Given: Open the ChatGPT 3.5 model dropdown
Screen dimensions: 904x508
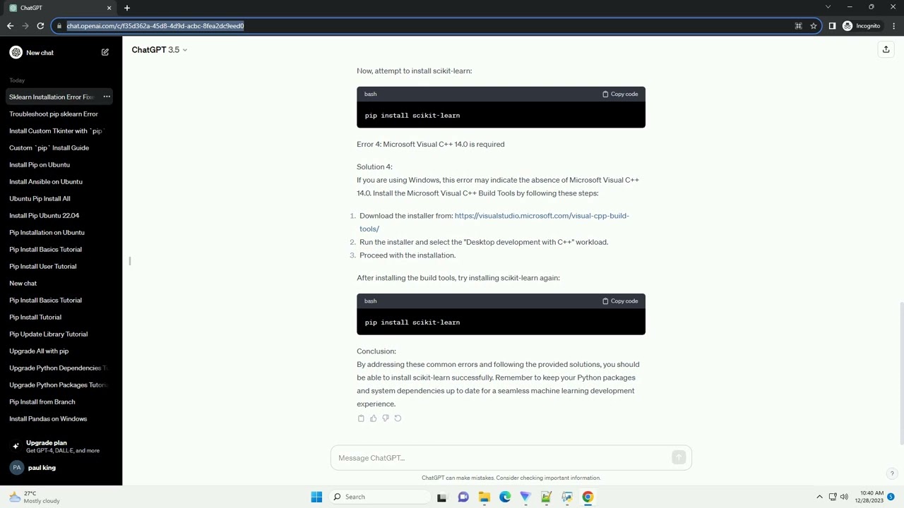Looking at the screenshot, I should 160,50.
